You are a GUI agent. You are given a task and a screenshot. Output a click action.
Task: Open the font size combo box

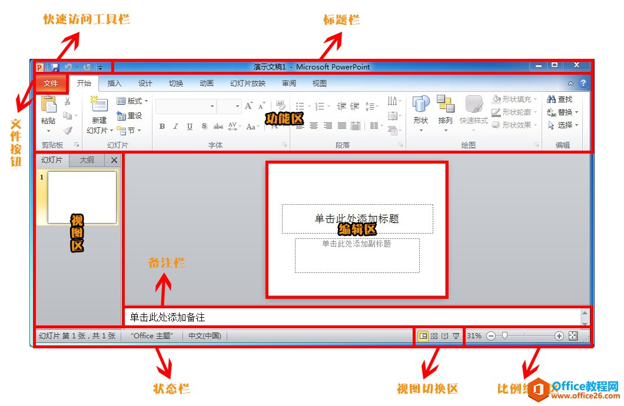229,106
